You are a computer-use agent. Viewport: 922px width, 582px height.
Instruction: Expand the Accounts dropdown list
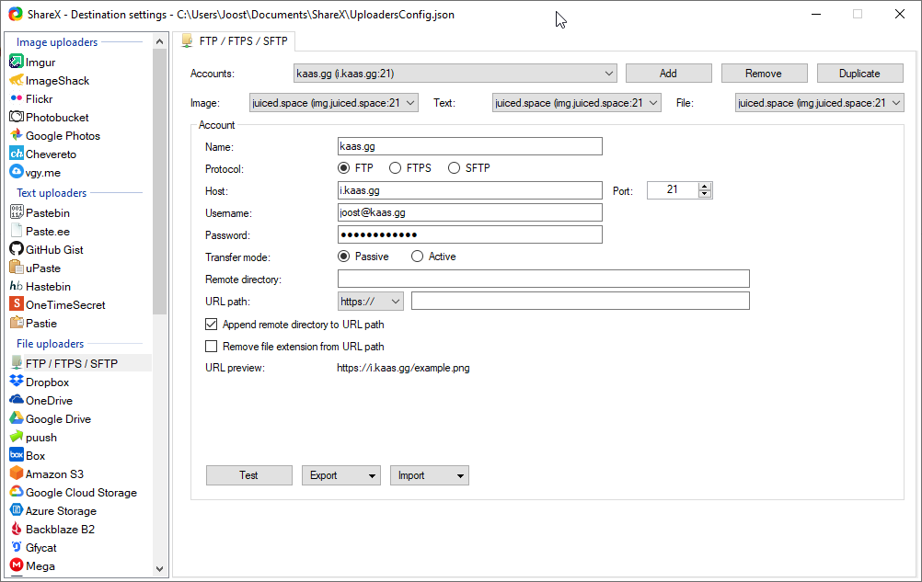click(610, 74)
